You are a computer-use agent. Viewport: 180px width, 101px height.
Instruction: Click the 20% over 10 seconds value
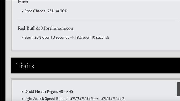tap(51, 37)
